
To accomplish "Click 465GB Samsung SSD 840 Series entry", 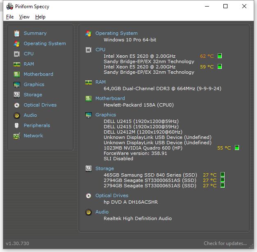I will pos(150,175).
